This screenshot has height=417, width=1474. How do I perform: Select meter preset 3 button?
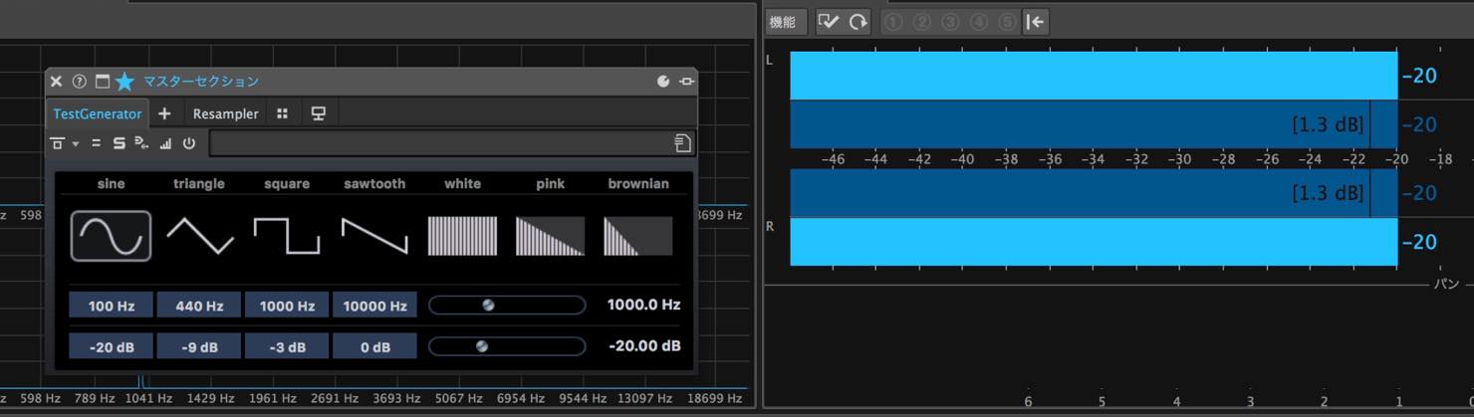950,21
